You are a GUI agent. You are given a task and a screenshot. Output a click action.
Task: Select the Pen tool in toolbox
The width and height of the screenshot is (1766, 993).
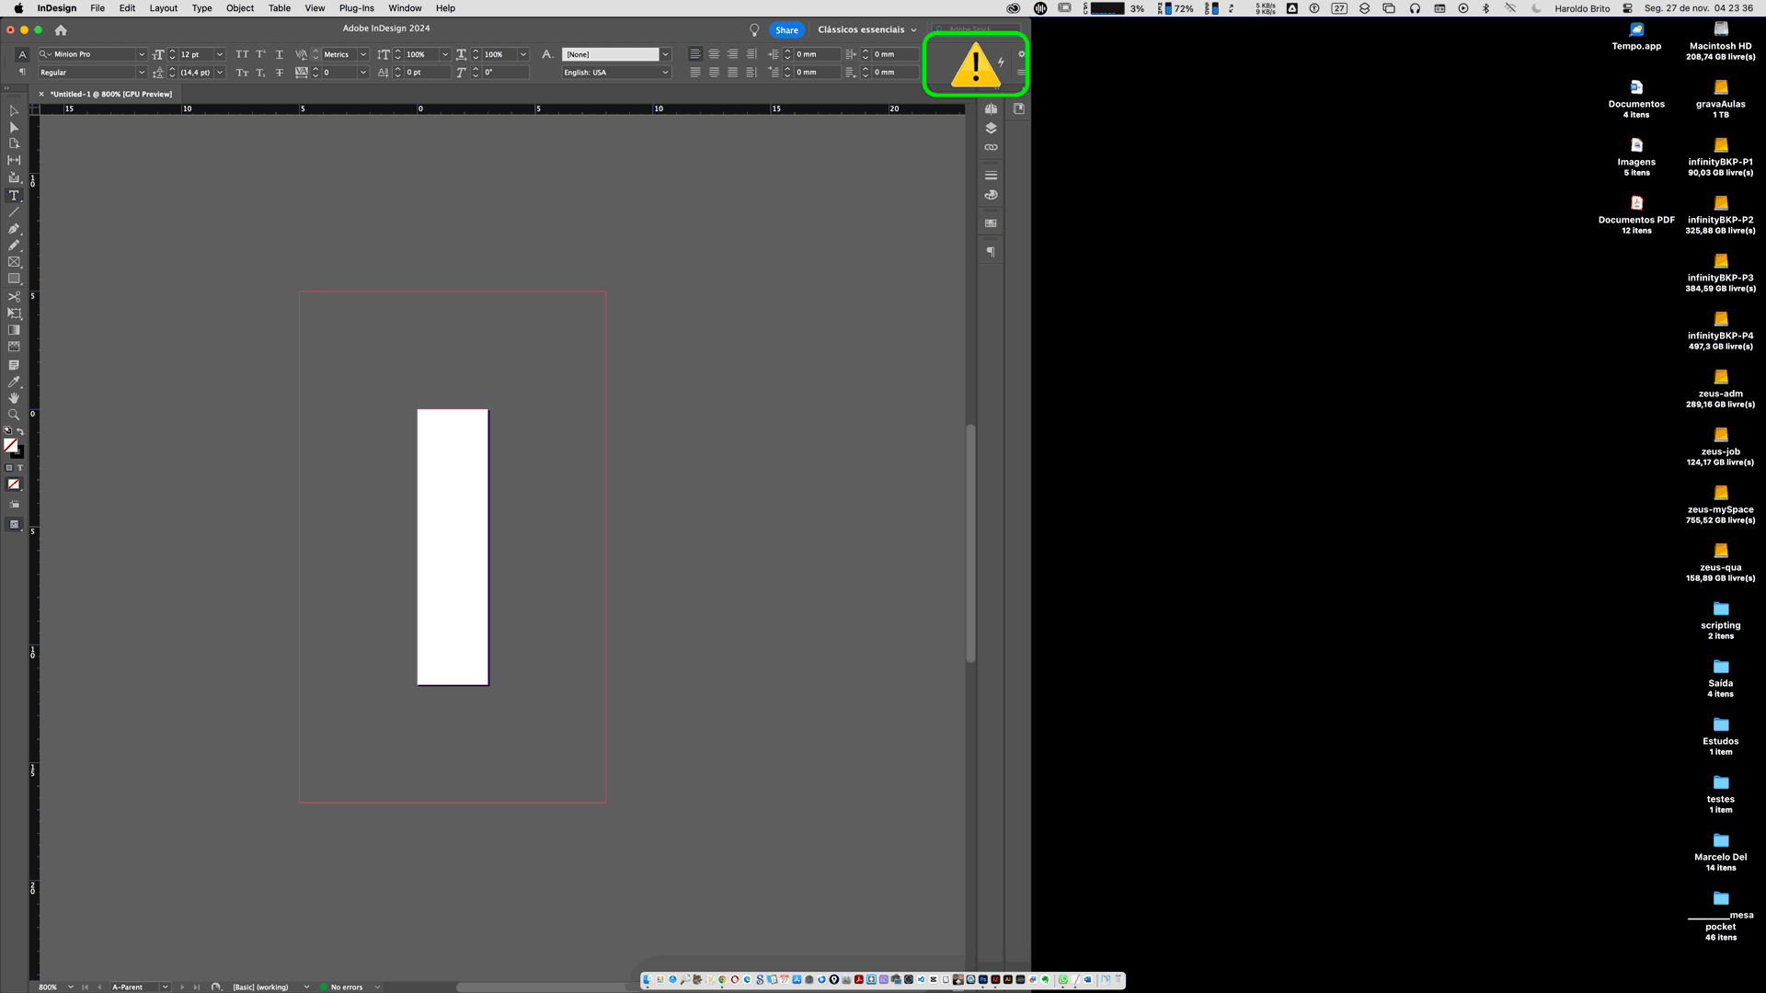pos(14,229)
